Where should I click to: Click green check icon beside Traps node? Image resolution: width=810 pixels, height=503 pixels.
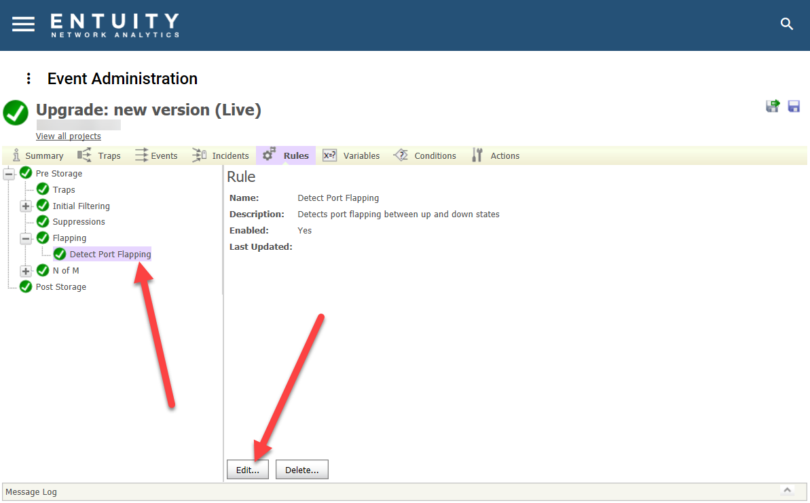[43, 189]
